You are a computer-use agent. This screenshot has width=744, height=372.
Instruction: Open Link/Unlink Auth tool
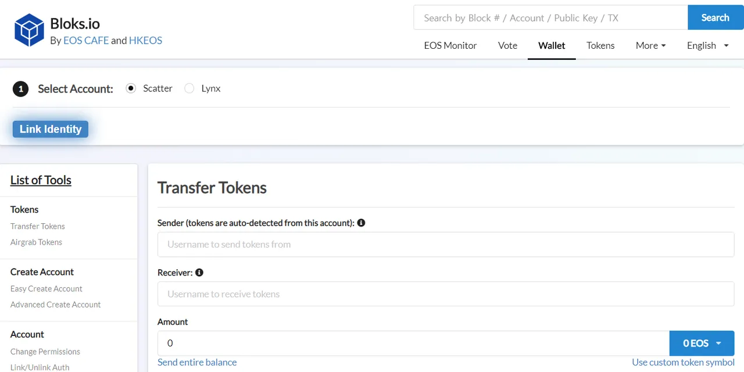[40, 367]
